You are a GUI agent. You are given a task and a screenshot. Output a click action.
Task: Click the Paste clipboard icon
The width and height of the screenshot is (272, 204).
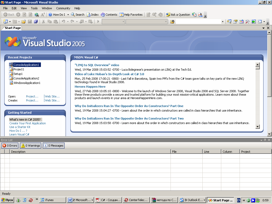pyautogui.click(x=56, y=22)
